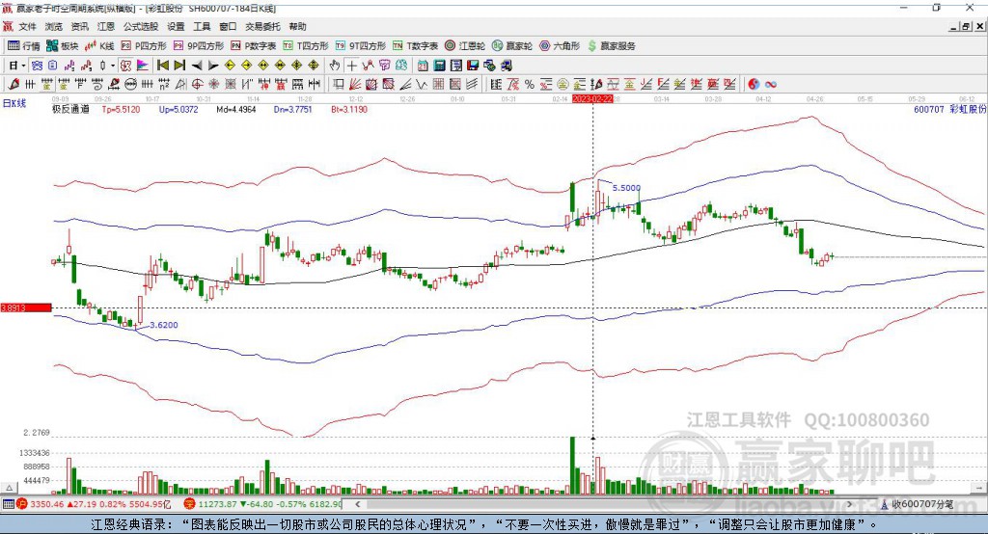This screenshot has width=988, height=534.
Task: Click the 日K线 period label
Action: point(14,103)
